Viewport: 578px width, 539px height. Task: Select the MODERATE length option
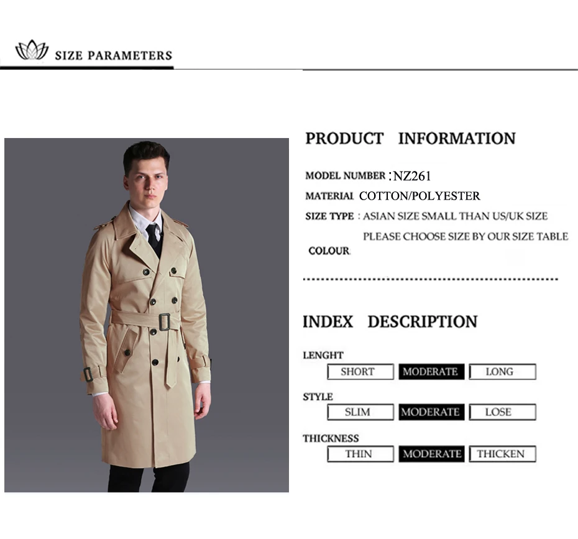coord(431,372)
